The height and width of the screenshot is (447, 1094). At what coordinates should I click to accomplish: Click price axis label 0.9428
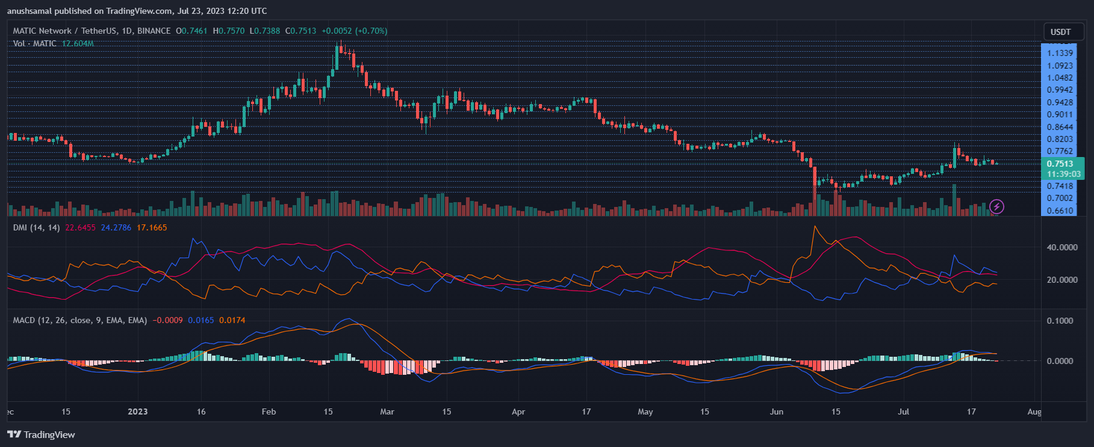[1060, 102]
